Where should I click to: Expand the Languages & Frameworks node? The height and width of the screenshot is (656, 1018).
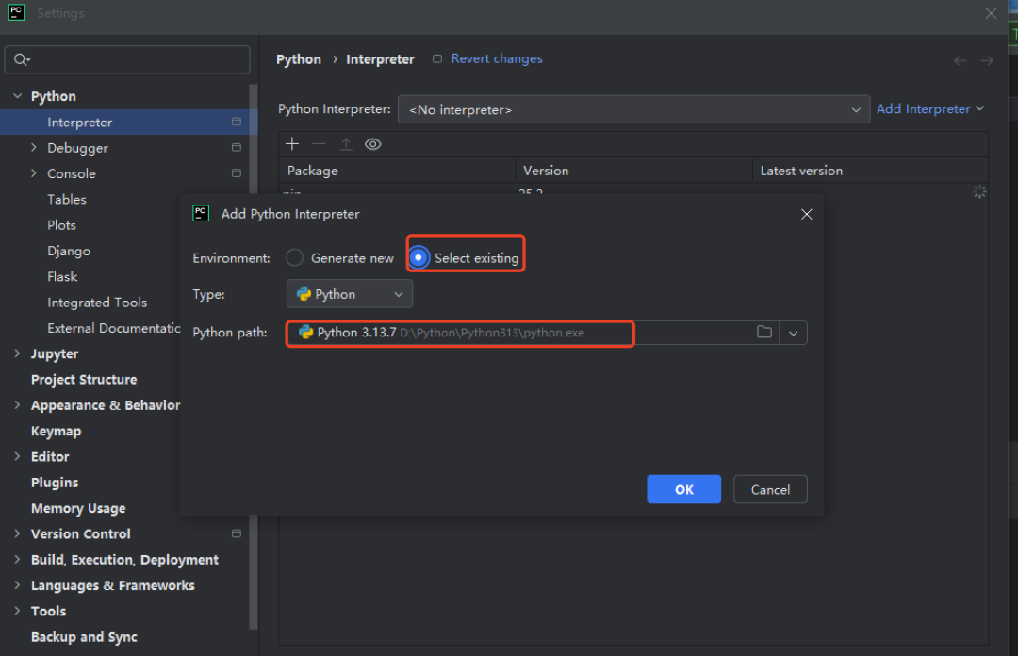click(18, 585)
